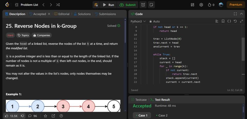Start the timer with alarm clock icon
The height and width of the screenshot is (119, 247).
click(x=143, y=5)
